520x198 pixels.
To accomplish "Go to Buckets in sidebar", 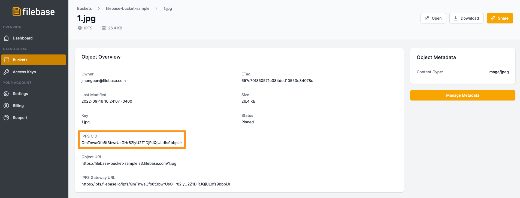I will pos(34,60).
